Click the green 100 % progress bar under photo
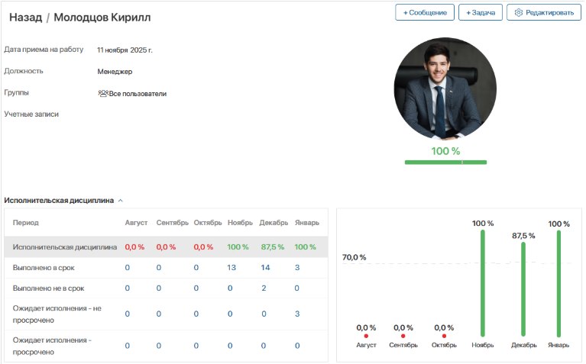Image resolution: width=586 pixels, height=364 pixels. tap(445, 162)
